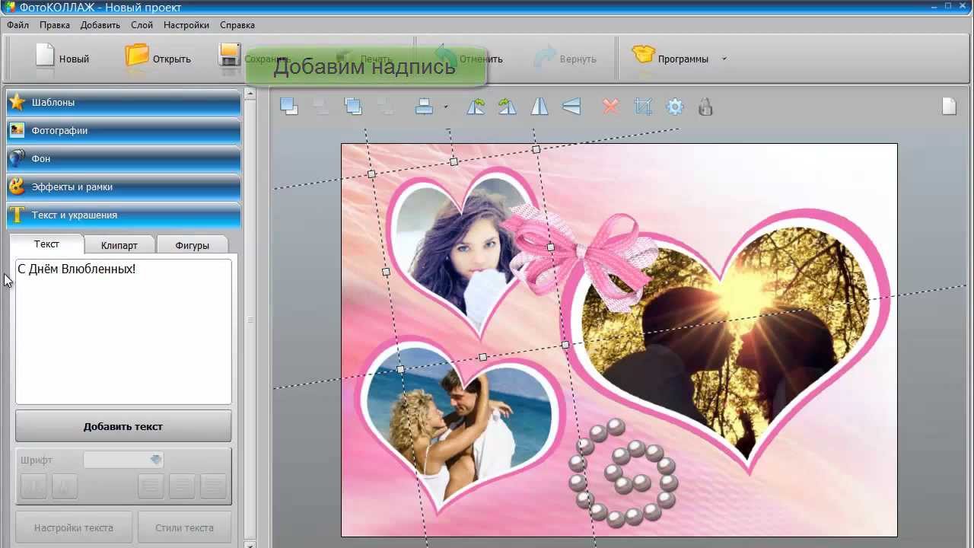Open the Файл menu
This screenshot has height=548, width=974.
pyautogui.click(x=18, y=25)
